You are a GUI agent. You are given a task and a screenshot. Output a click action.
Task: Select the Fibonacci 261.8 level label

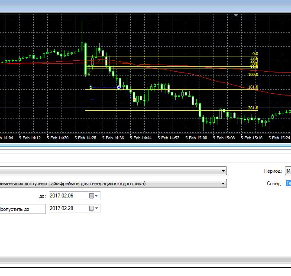[x=253, y=108]
